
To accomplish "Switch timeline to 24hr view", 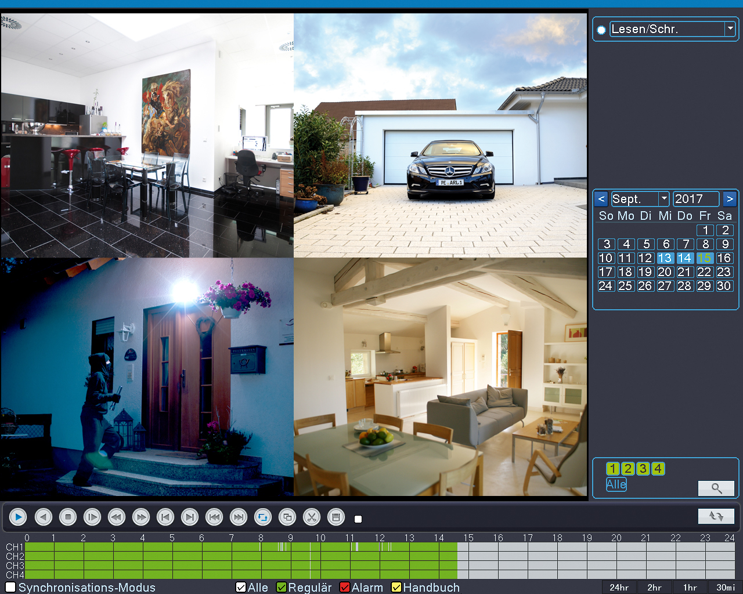I will pos(619,588).
